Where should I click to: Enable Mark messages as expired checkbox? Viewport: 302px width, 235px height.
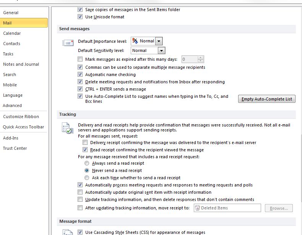tap(80, 59)
